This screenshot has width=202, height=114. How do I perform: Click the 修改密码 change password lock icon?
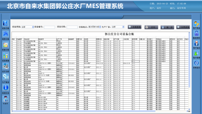(196, 34)
